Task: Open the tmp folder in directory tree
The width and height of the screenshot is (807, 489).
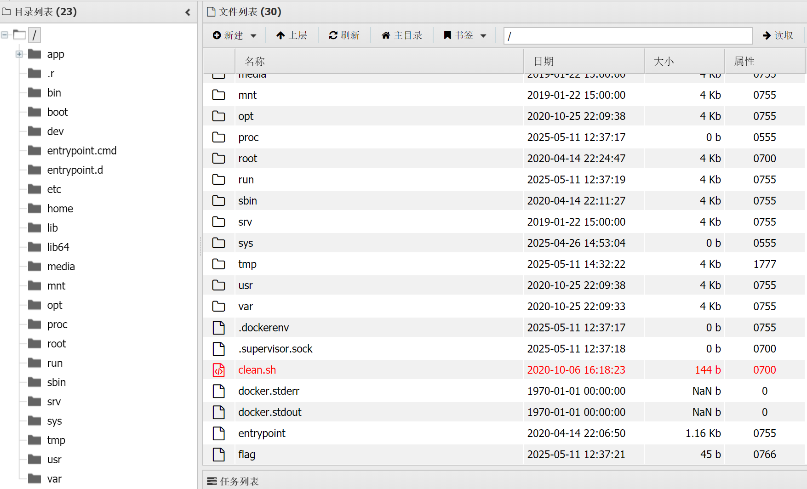Action: [x=56, y=440]
